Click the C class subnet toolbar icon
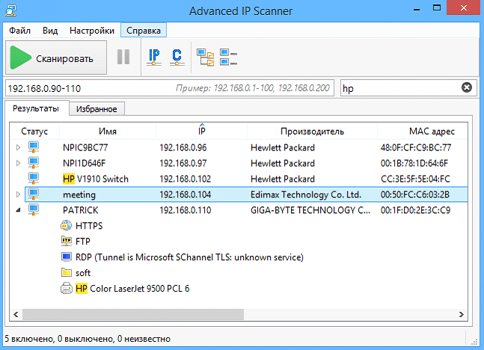Viewport: 484px width, 350px height. 177,58
